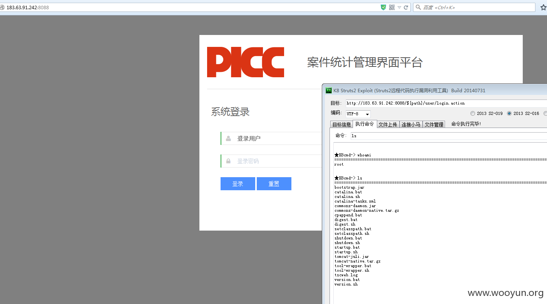The width and height of the screenshot is (547, 304).
Task: Click startup.sh in the output list
Action: pyautogui.click(x=346, y=252)
